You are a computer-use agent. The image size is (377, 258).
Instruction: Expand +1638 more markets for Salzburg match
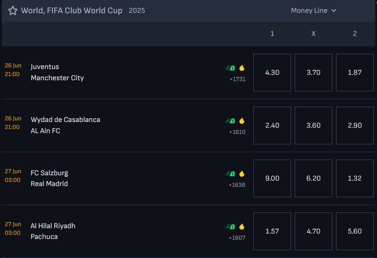[237, 185]
